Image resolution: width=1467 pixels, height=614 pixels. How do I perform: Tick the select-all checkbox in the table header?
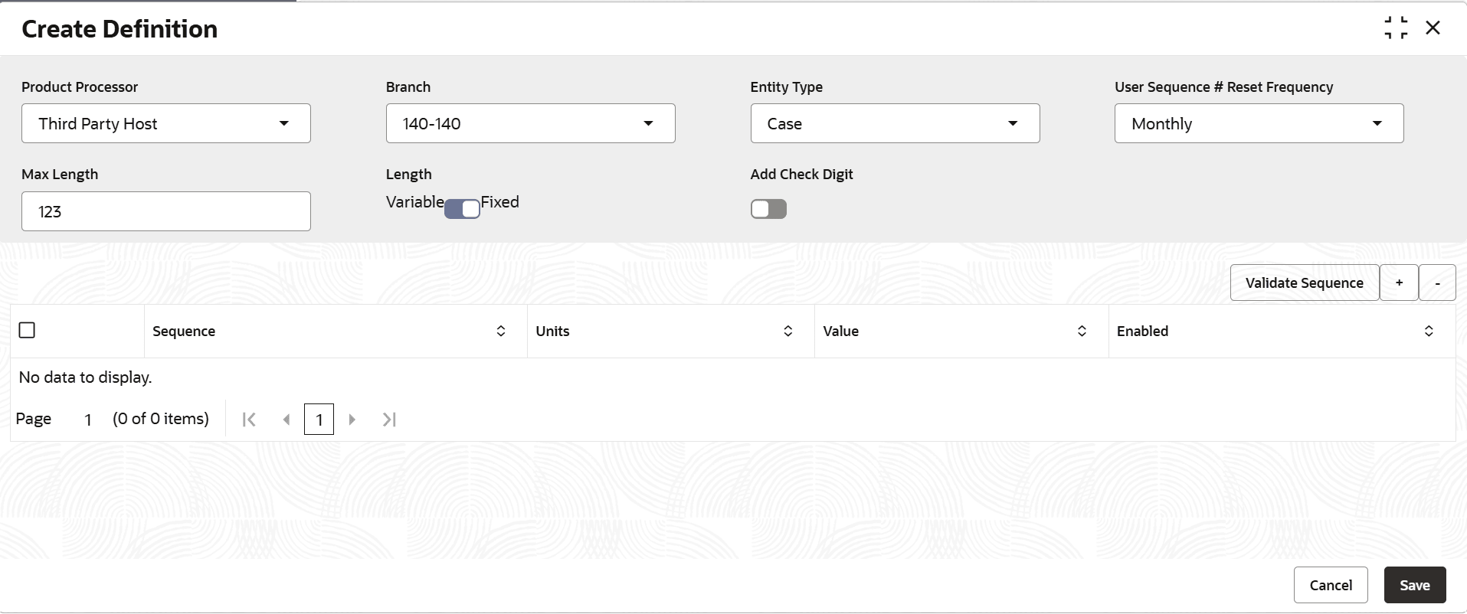[27, 330]
